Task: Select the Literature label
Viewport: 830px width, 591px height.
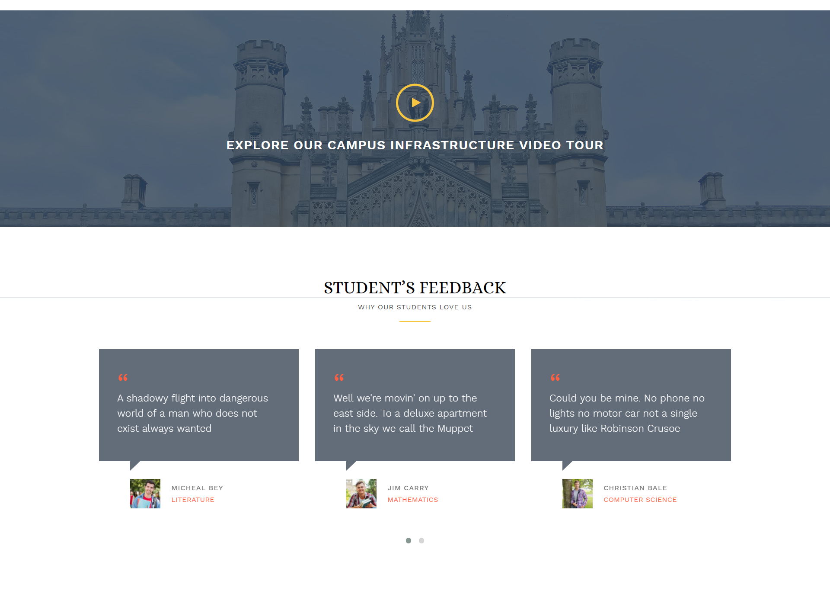Action: [x=193, y=500]
